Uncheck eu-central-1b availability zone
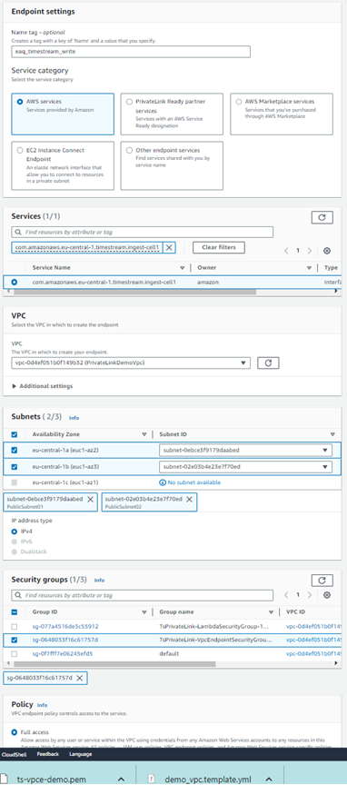 (x=14, y=467)
